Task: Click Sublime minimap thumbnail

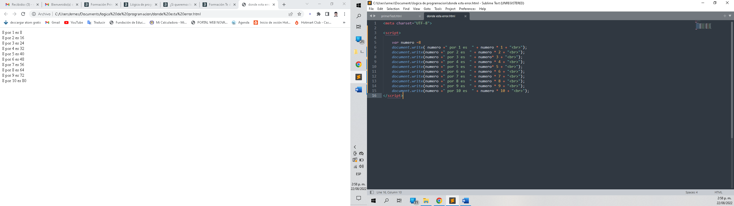Action: 703,25
